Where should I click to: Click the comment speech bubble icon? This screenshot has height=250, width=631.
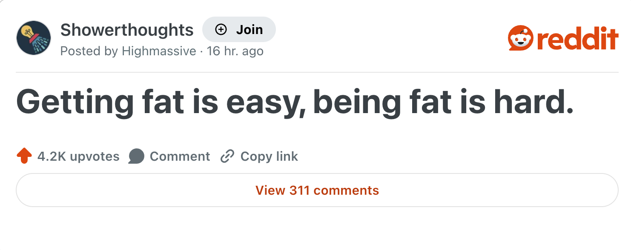point(136,156)
